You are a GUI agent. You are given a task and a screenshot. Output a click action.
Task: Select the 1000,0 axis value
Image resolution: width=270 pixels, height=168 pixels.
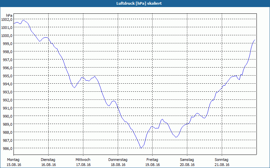7,36
